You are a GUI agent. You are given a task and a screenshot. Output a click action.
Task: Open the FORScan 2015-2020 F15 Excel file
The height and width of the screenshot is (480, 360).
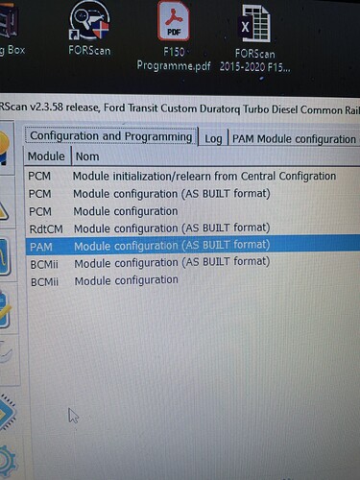[255, 38]
